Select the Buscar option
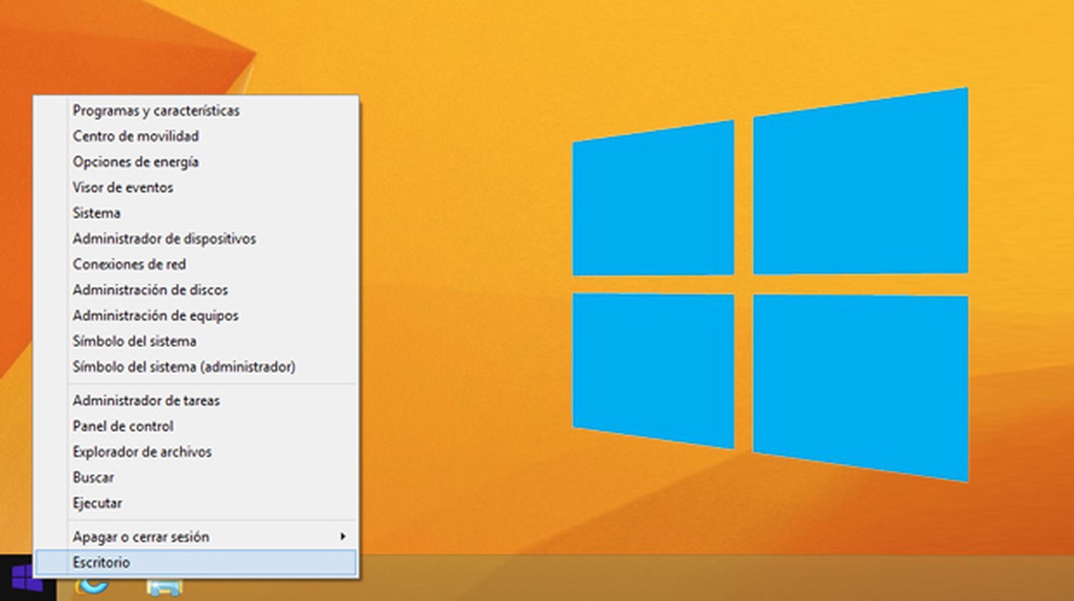Viewport: 1074px width, 601px height. point(94,477)
